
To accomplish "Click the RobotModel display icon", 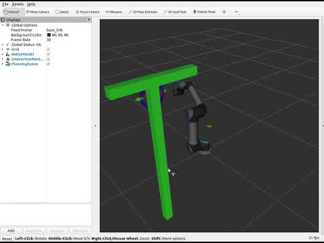I will pyautogui.click(x=8, y=54).
